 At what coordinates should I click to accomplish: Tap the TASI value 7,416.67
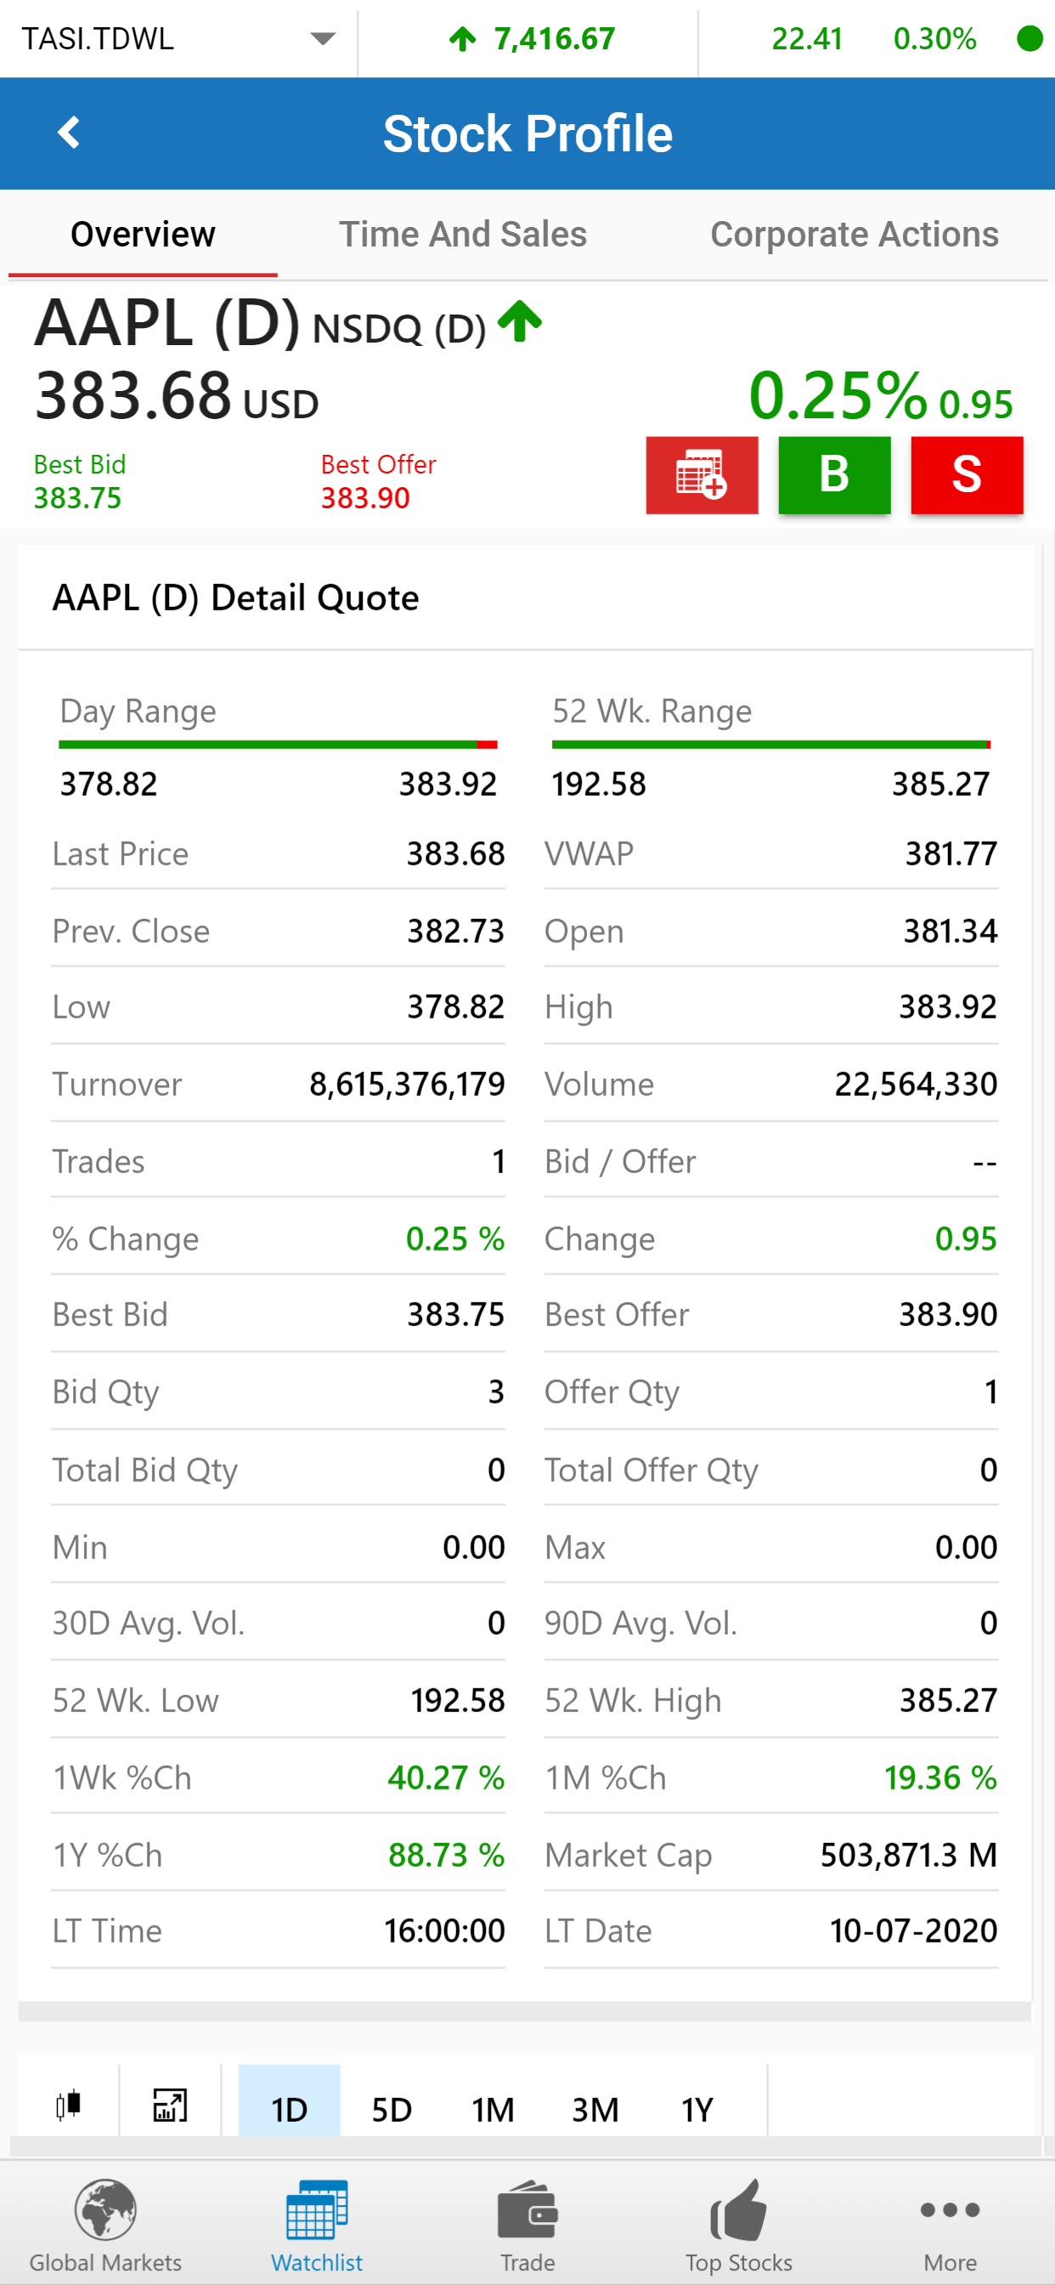(555, 38)
